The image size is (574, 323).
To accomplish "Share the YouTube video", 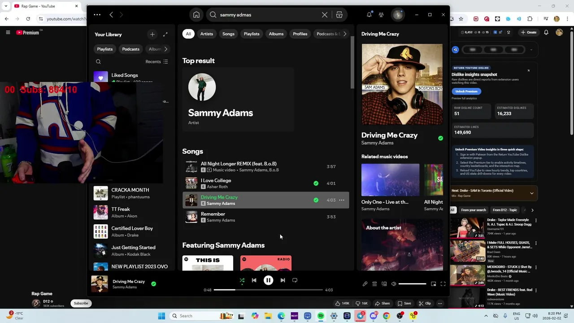I will [x=383, y=303].
